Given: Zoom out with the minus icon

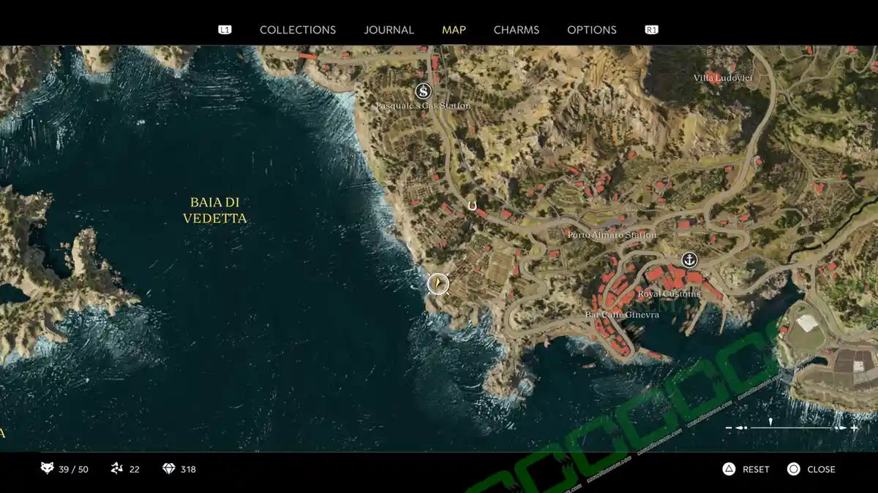Looking at the screenshot, I should 729,428.
